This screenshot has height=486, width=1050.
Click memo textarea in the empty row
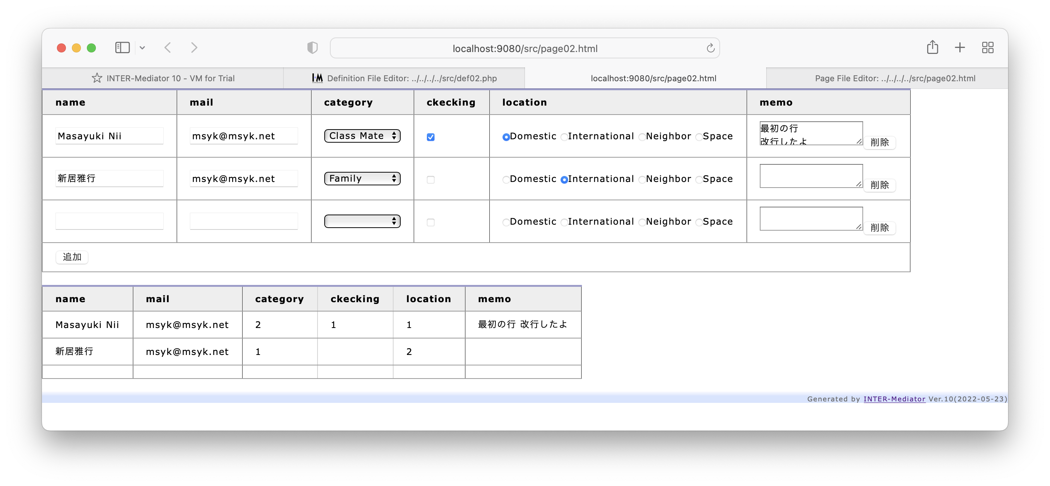(811, 219)
